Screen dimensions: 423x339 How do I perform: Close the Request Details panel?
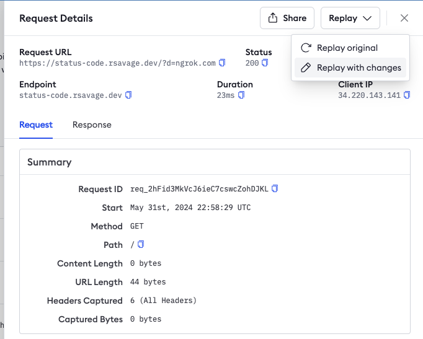click(x=404, y=19)
